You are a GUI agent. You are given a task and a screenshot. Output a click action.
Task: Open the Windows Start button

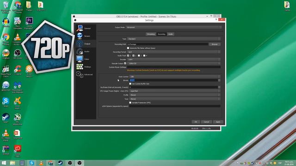pyautogui.click(x=4, y=163)
